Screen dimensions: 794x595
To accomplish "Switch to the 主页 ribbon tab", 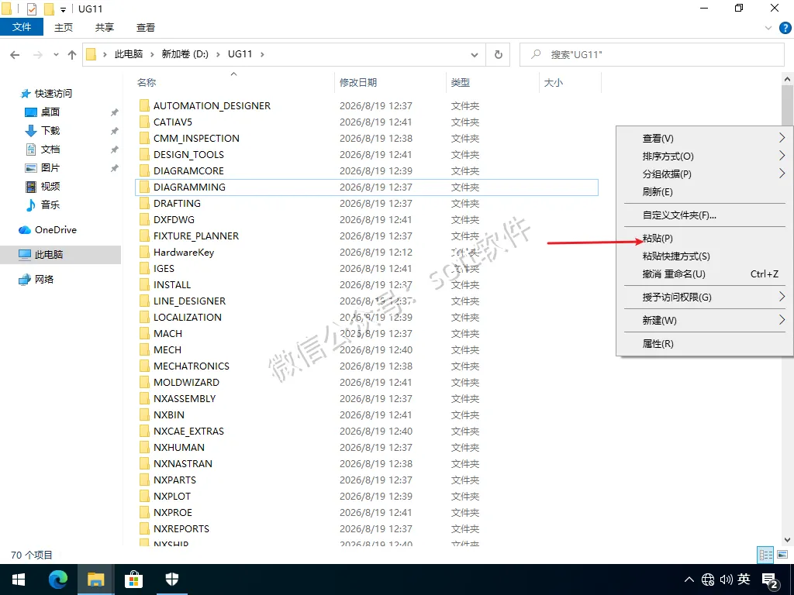I will click(64, 27).
